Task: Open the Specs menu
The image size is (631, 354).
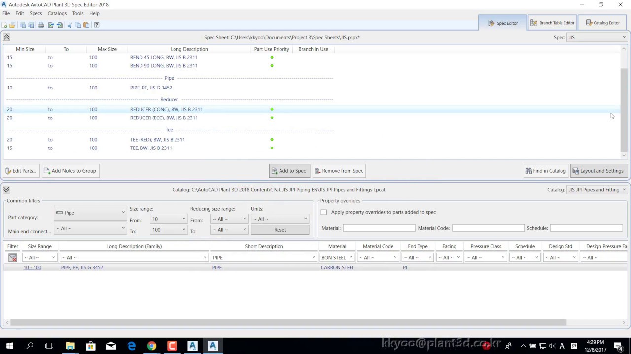Action: click(x=35, y=13)
